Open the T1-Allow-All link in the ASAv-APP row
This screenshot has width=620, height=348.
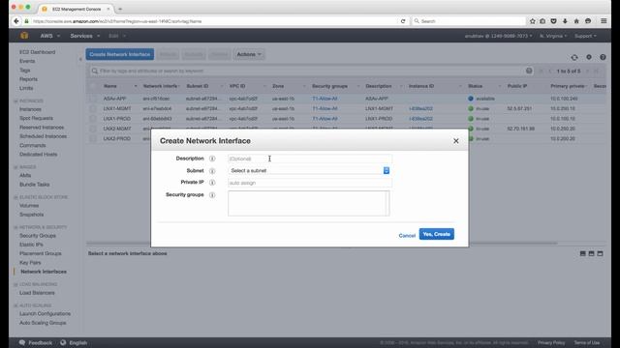click(325, 99)
